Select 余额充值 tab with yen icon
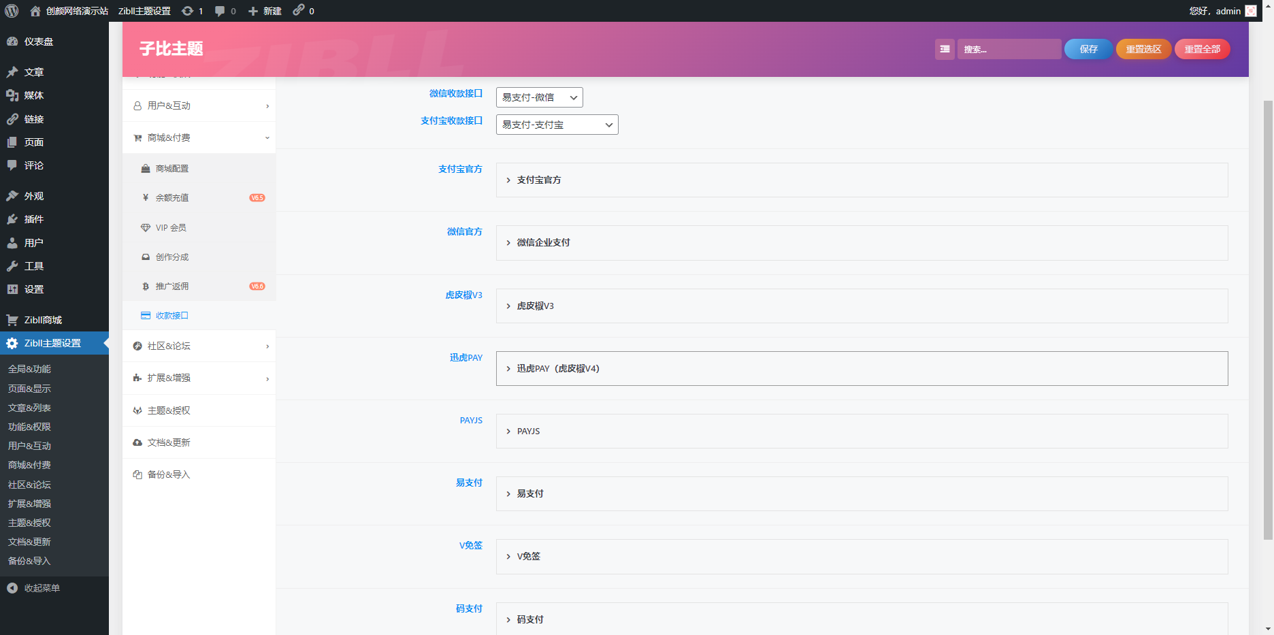The image size is (1274, 635). click(x=199, y=197)
